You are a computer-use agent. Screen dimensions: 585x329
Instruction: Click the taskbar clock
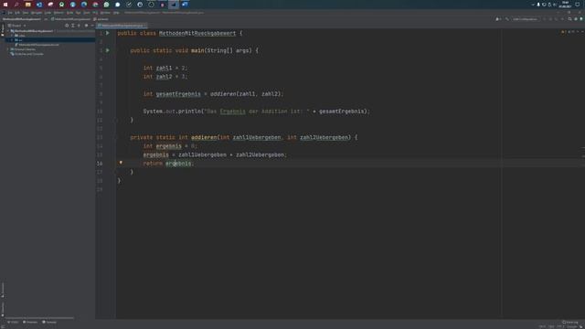coord(565,5)
